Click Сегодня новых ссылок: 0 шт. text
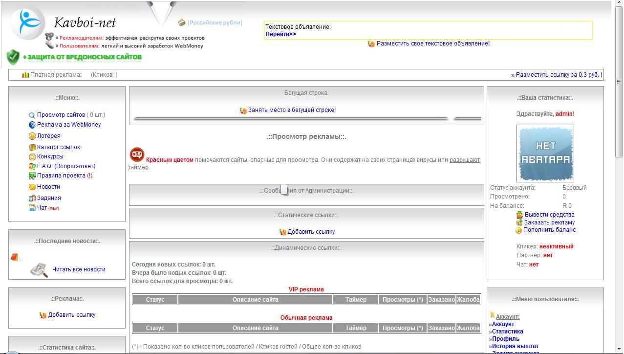 173,265
